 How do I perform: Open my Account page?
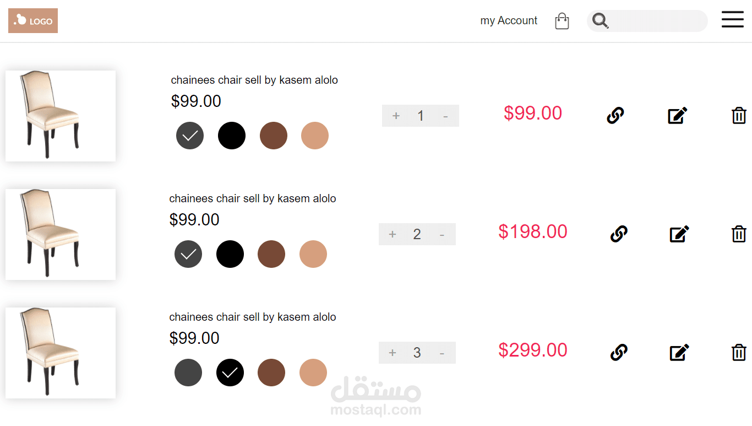[x=509, y=21]
